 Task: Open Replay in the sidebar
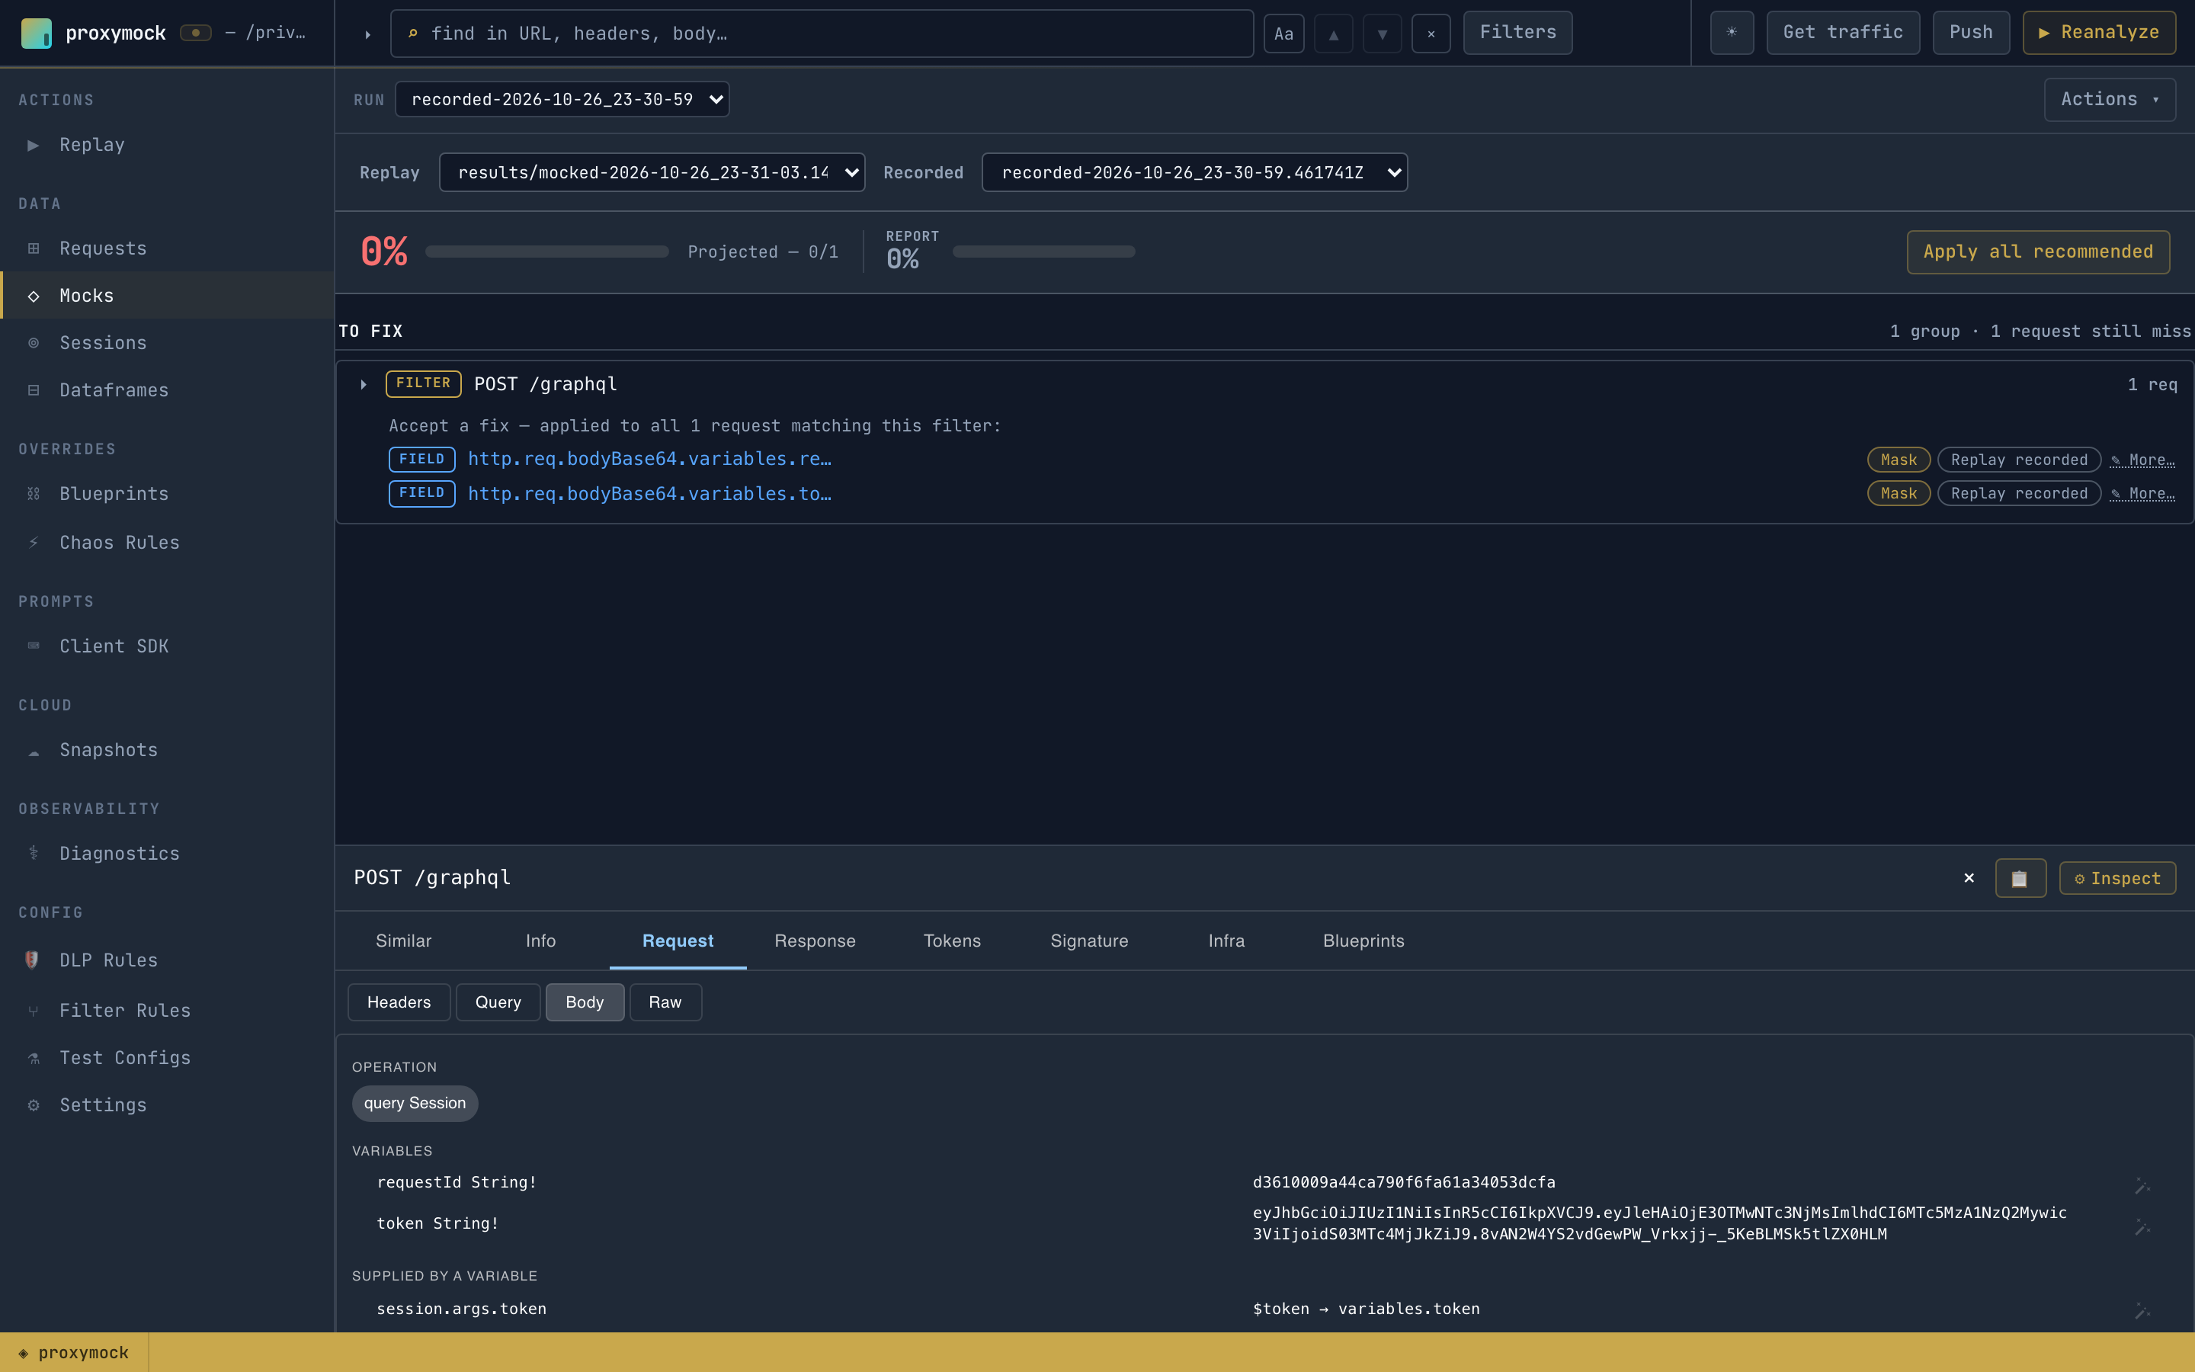coord(167,144)
